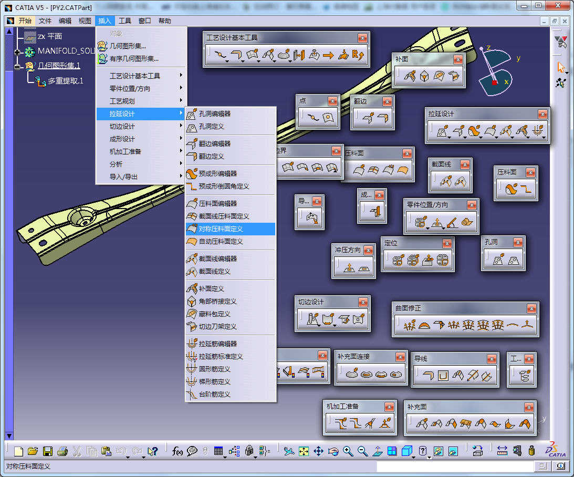The width and height of the screenshot is (574, 477).
Task: Collapse the 几何图形集.1 tree node
Action: [17, 66]
